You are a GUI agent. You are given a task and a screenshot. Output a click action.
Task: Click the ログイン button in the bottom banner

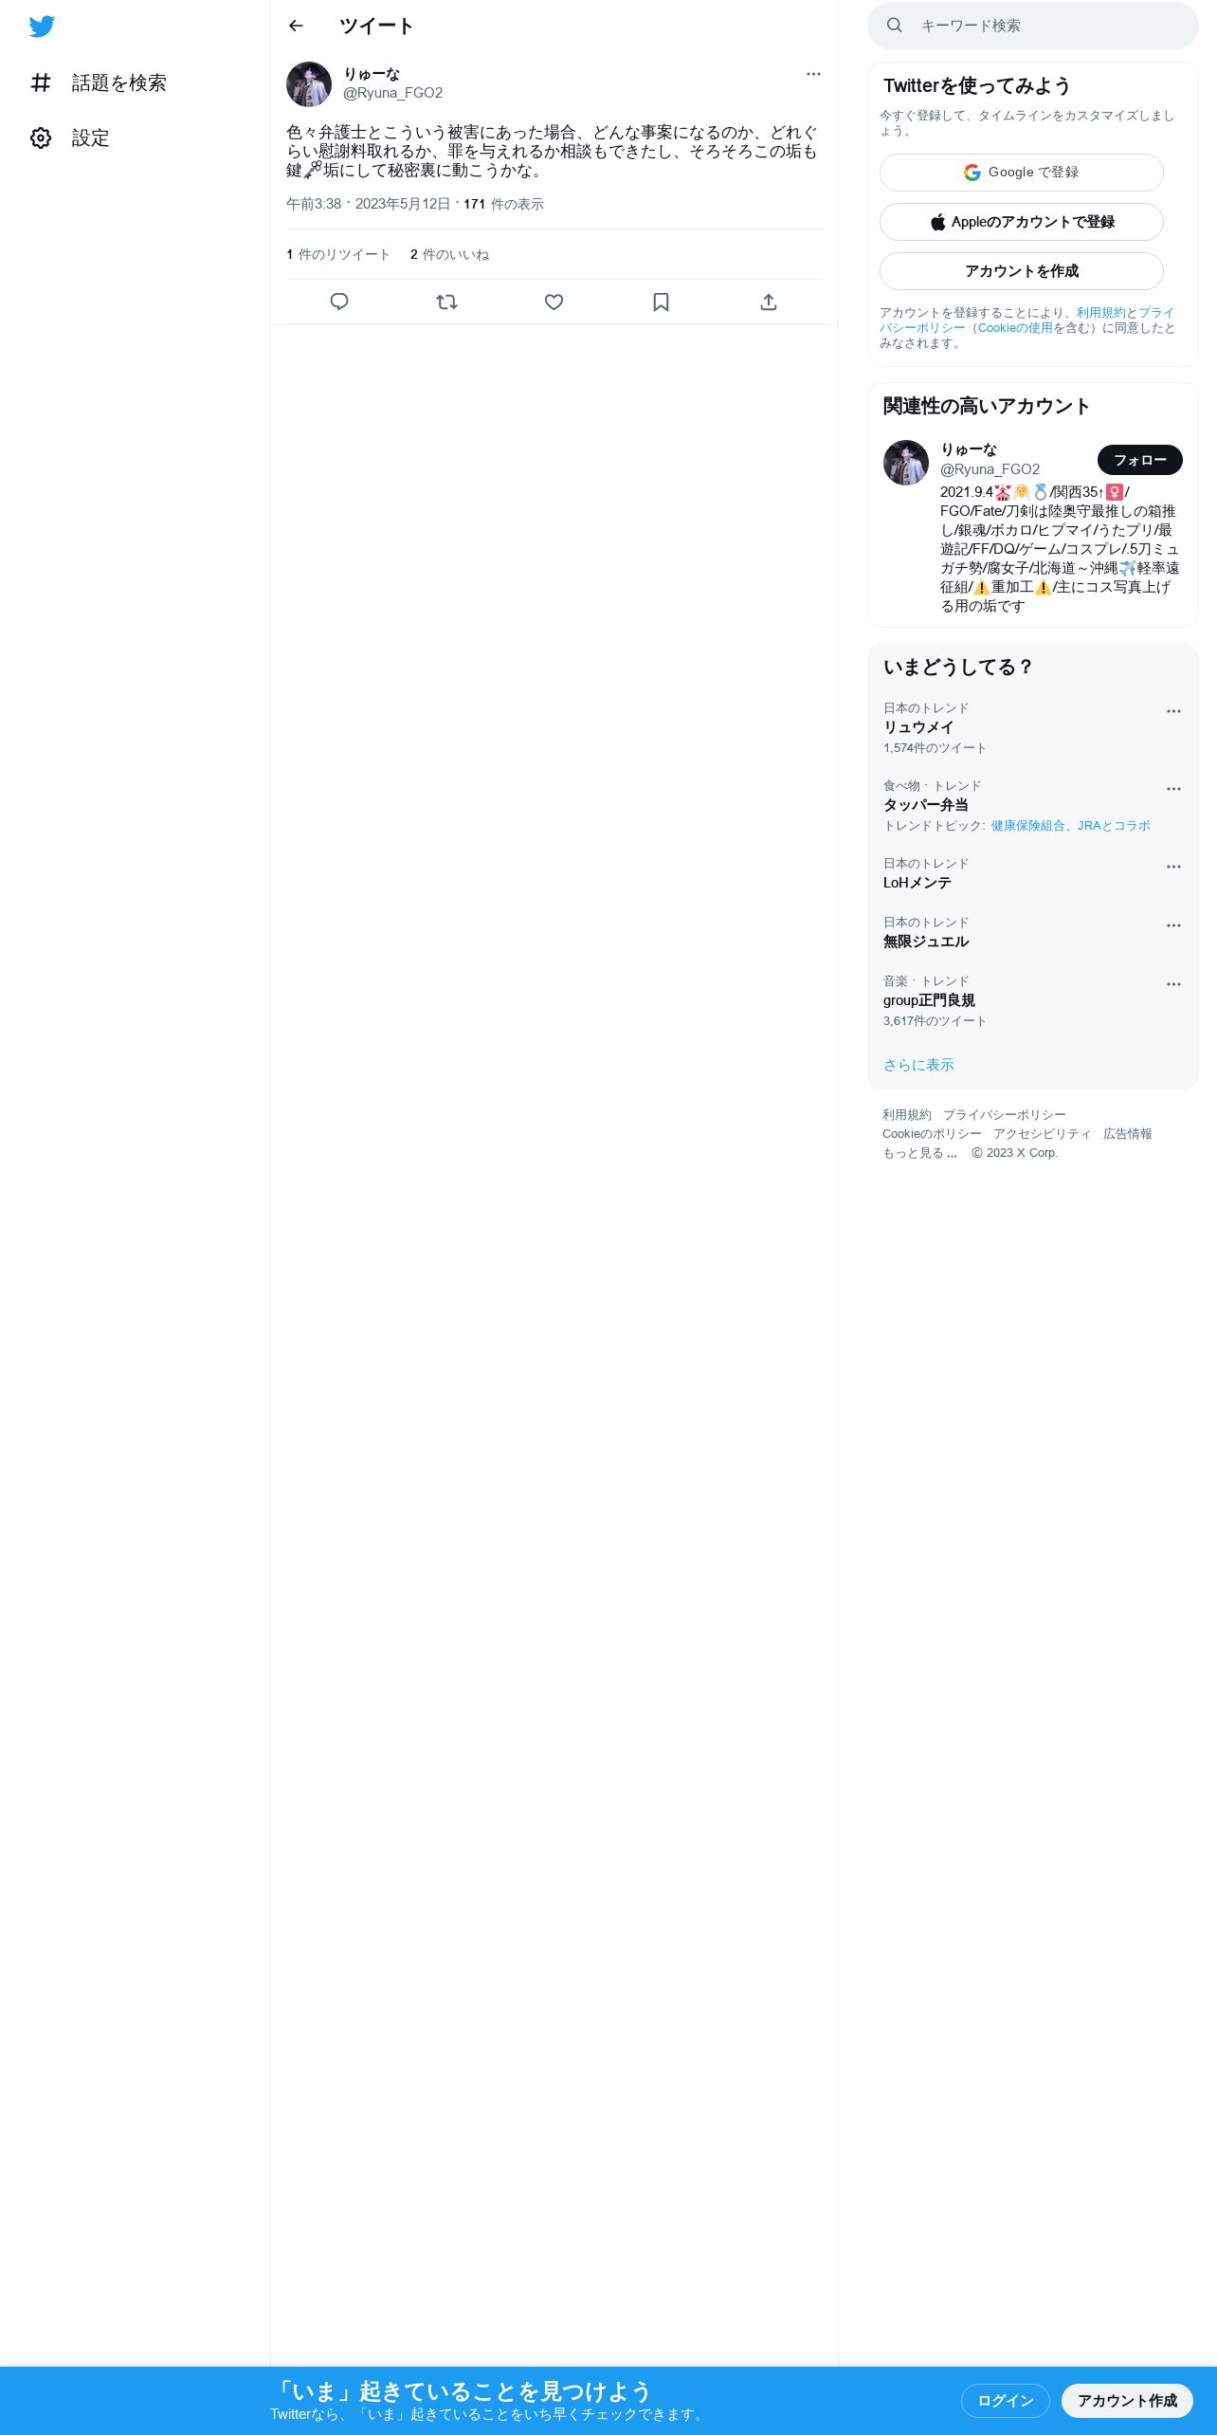click(x=1006, y=2401)
